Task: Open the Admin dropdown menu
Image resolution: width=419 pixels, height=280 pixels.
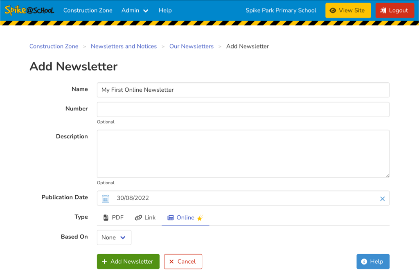Action: point(135,10)
